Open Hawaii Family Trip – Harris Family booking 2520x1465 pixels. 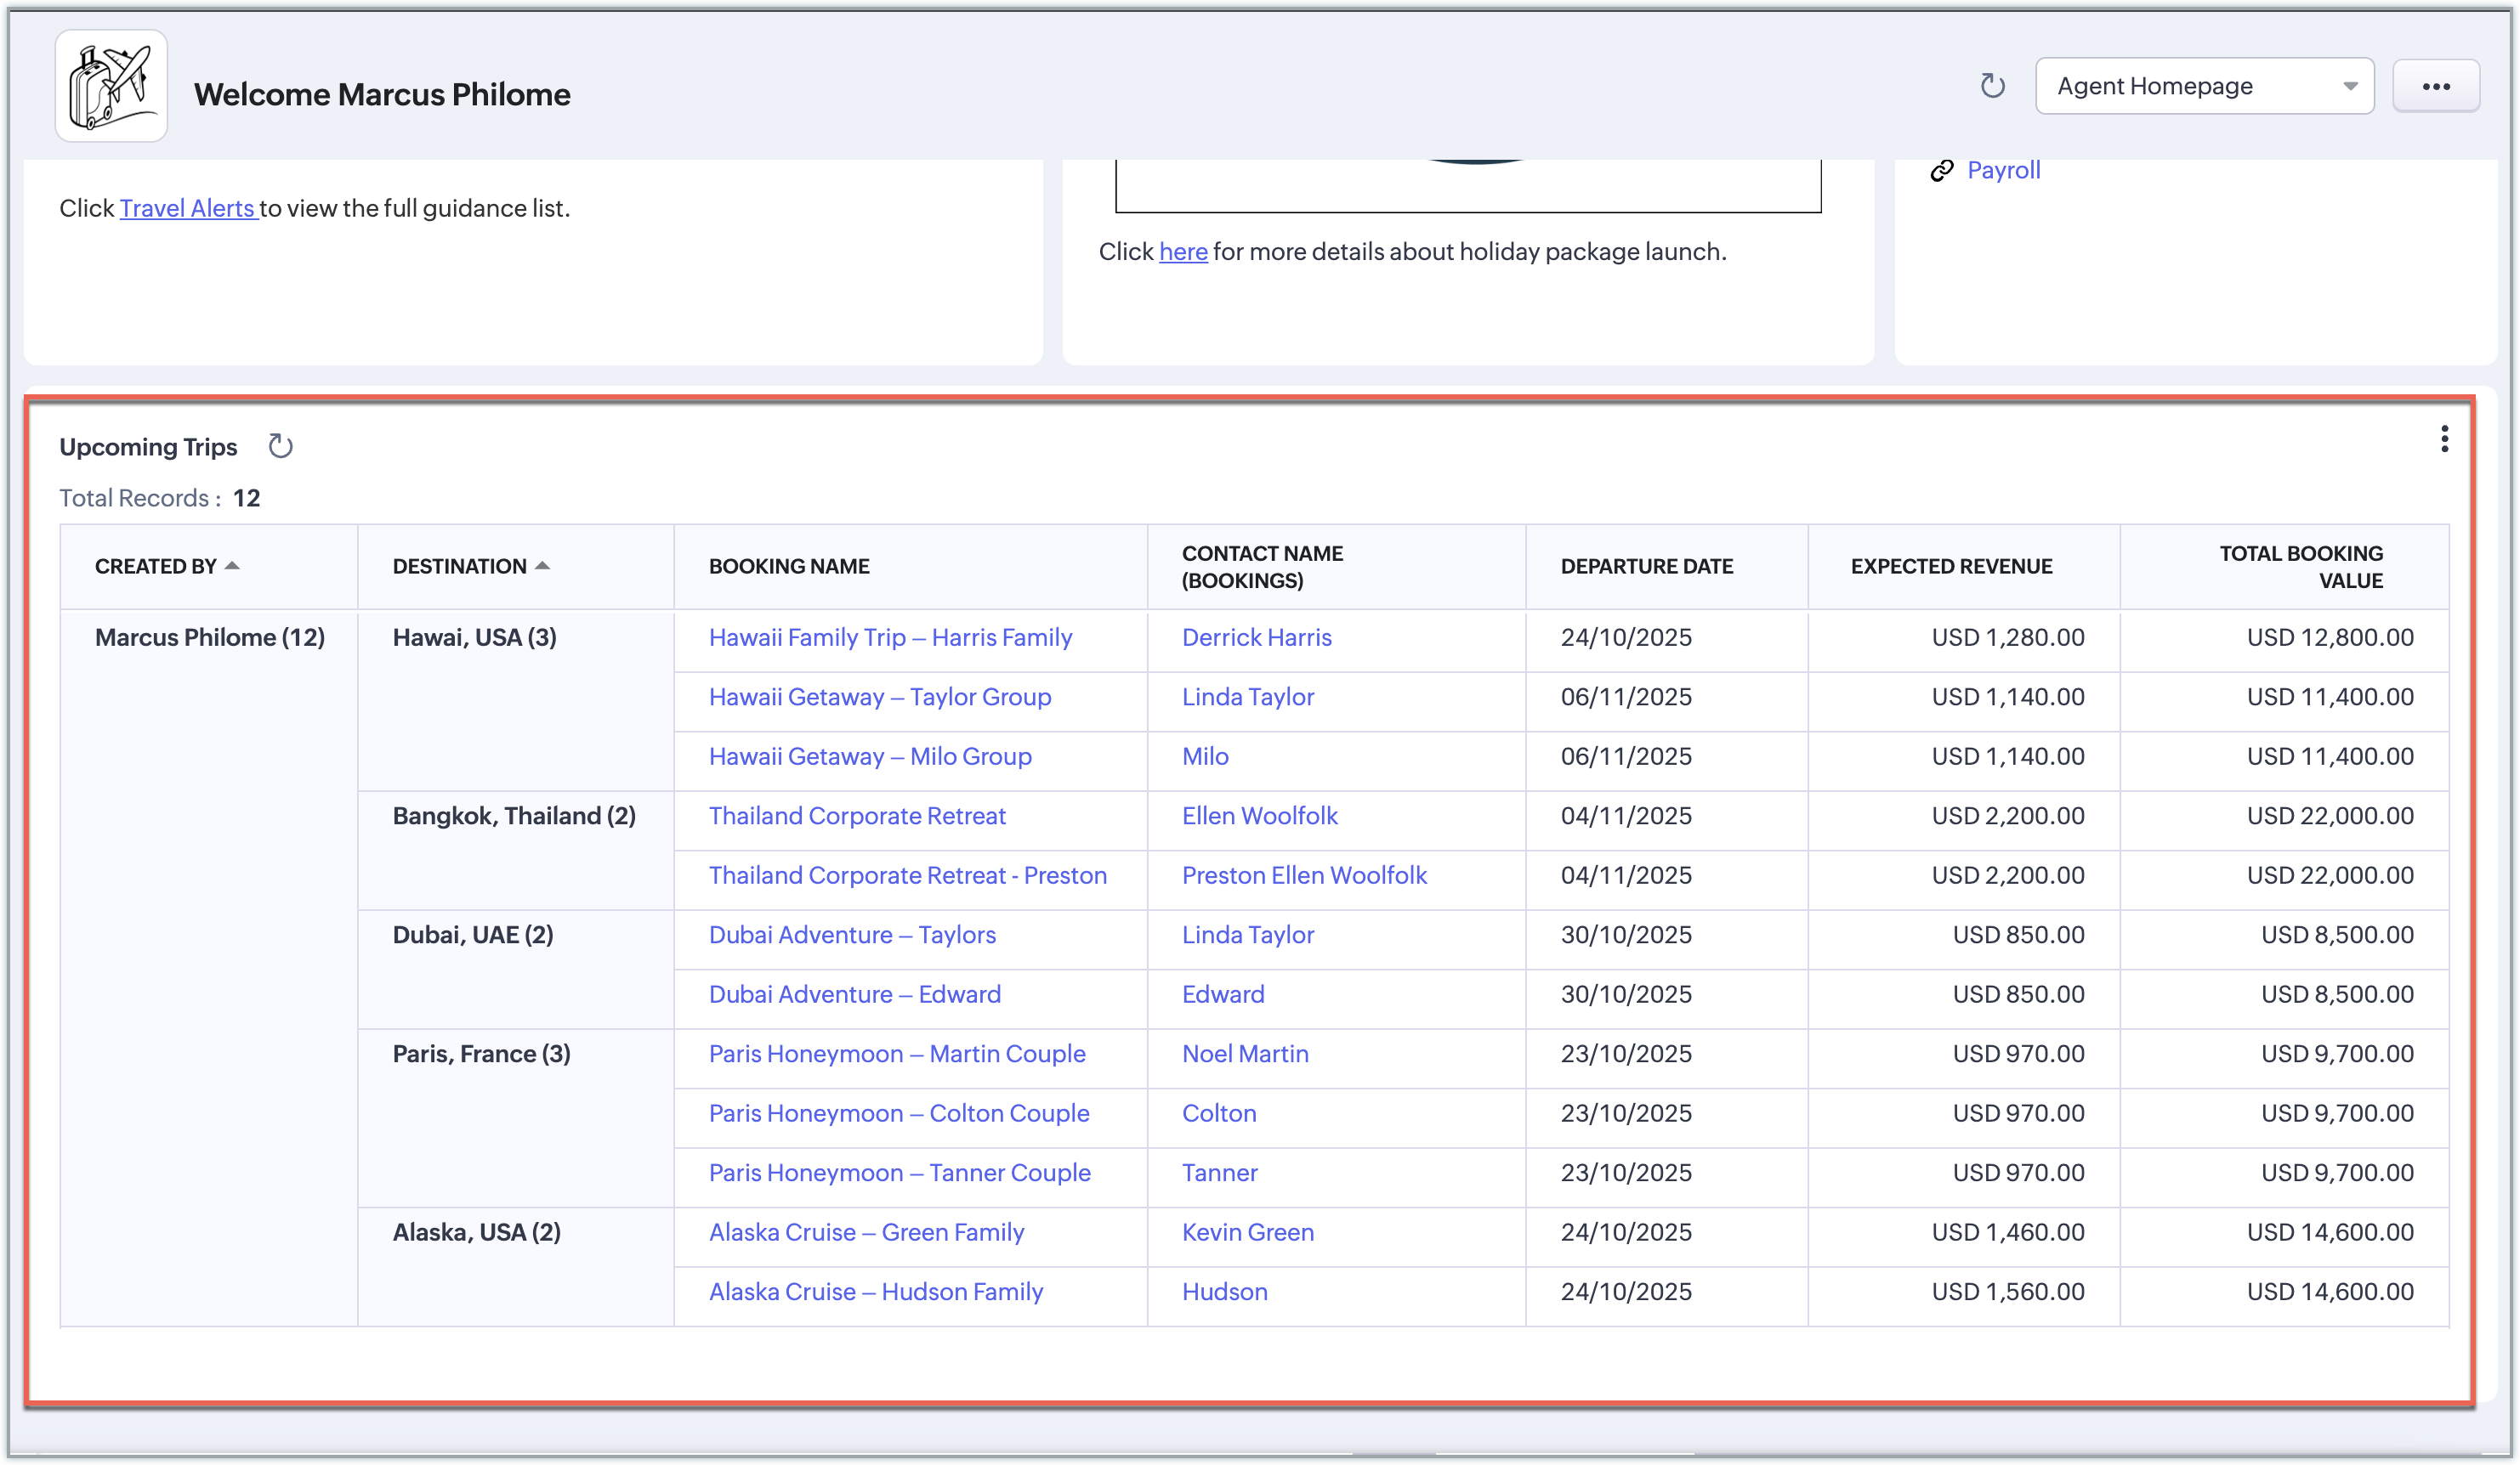click(x=889, y=637)
